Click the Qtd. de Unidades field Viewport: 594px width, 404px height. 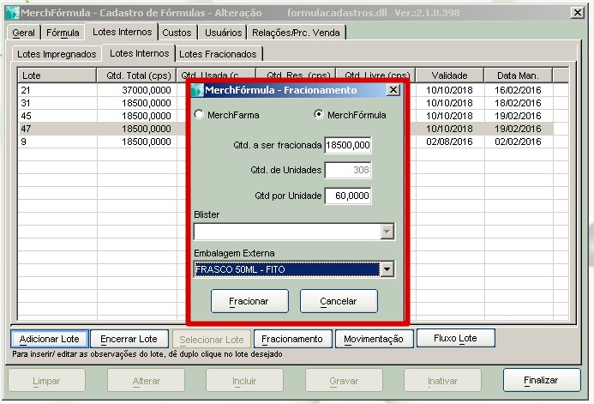348,170
